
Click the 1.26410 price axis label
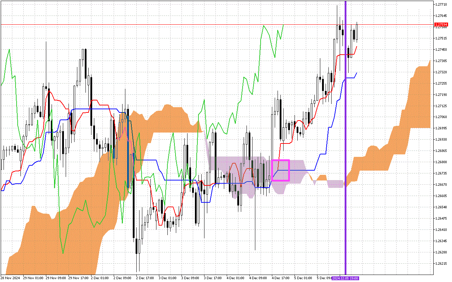[441, 230]
